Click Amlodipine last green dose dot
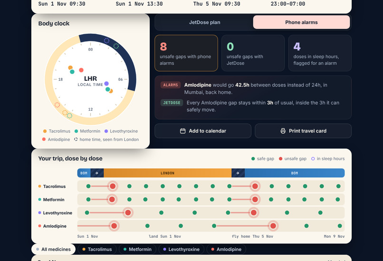The height and width of the screenshot is (261, 383). coord(340,226)
